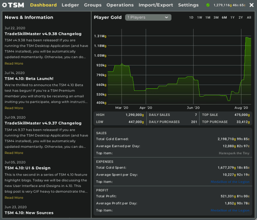Read More on v4.9.38 Changelog
Screen dimensions: 257x220
[x=14, y=63]
